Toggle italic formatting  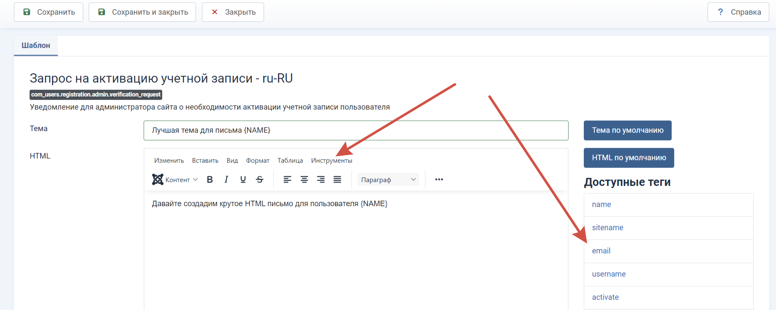226,180
